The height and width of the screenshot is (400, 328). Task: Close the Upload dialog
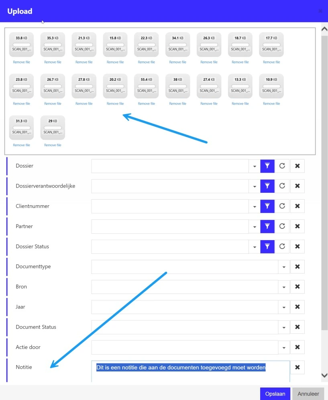point(320,11)
